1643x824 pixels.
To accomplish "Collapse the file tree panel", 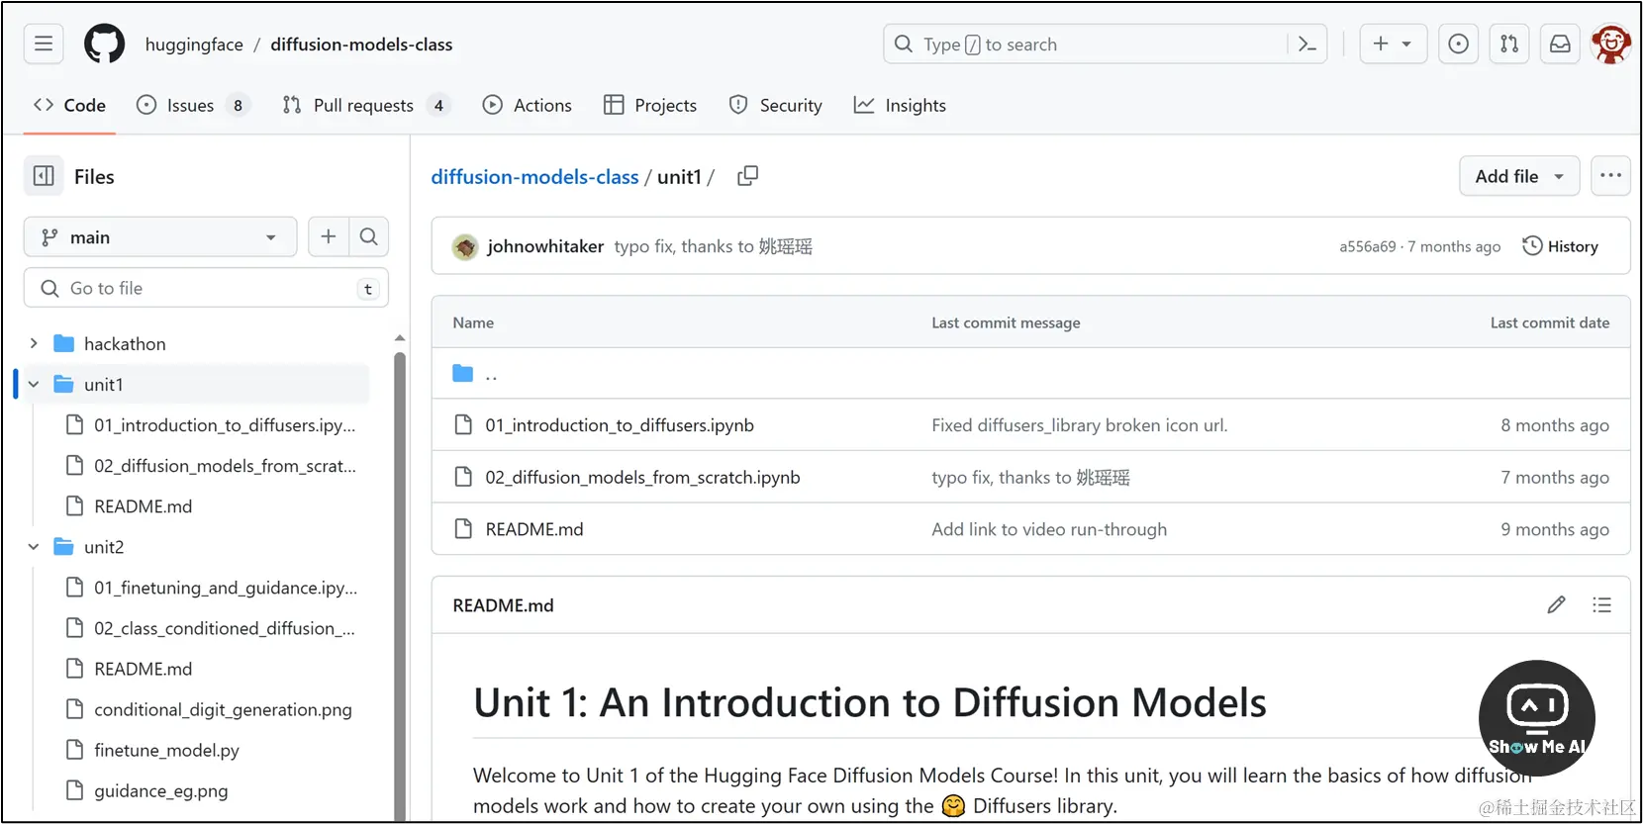I will point(44,176).
